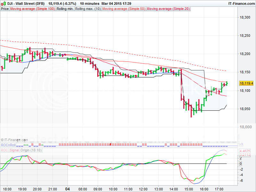This screenshot has height=192, width=256.
Task: Select the Price legend label
Action: coord(5,9)
